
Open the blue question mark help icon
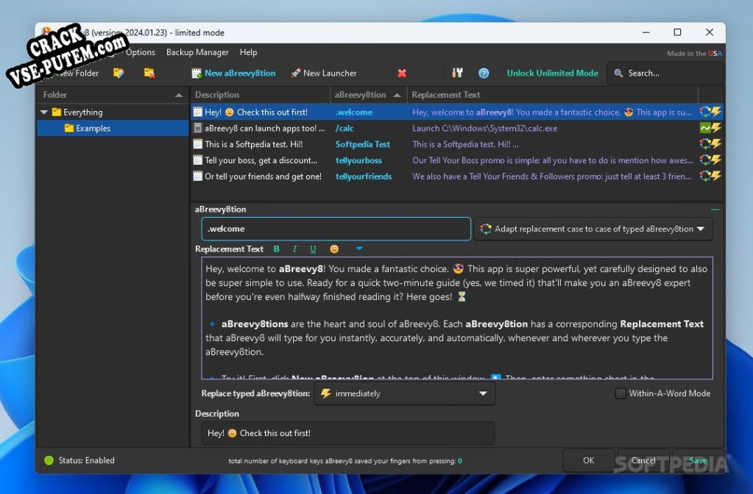(484, 73)
